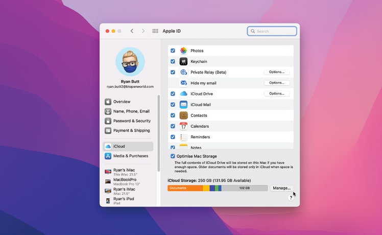
Task: Click the This iMac 21.5" device icon
Action: (108, 172)
